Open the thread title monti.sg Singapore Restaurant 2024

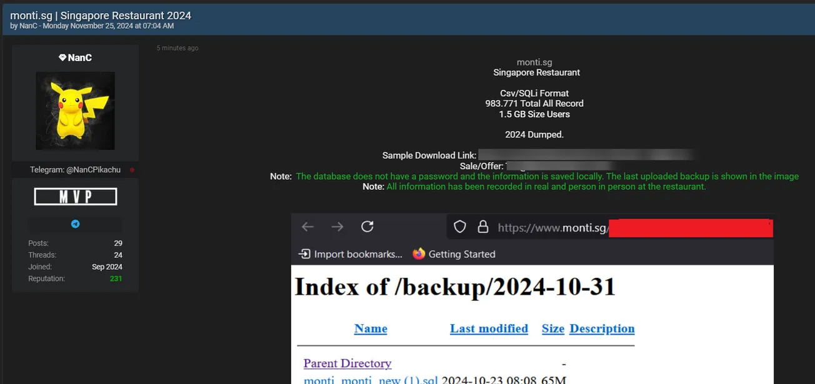[101, 16]
